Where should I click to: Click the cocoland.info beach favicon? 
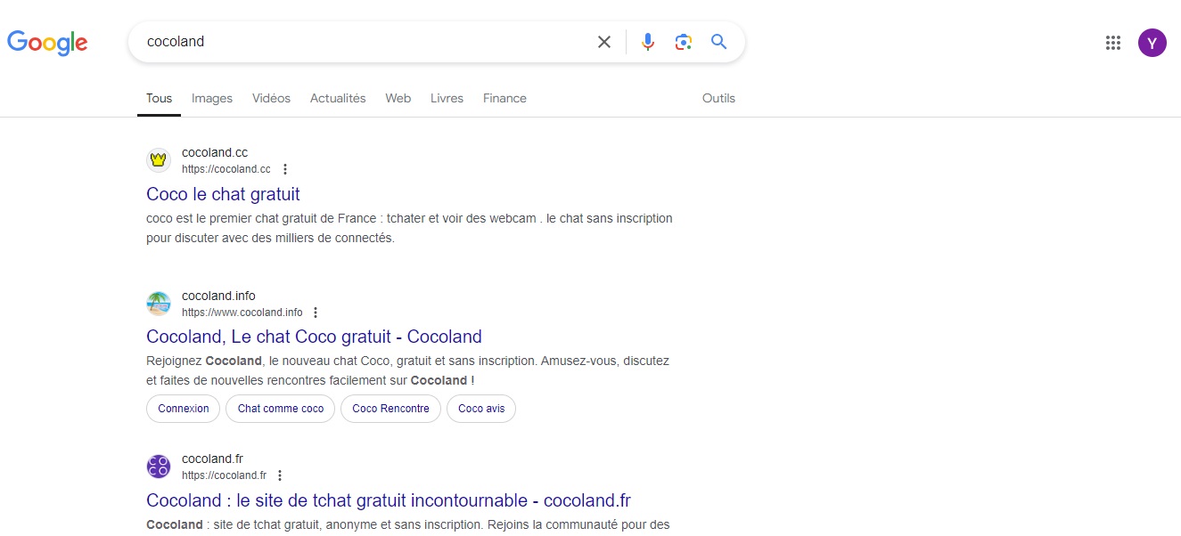[x=159, y=304]
